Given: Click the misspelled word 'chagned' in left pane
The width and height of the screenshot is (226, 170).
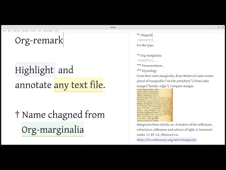Looking at the screenshot, I should pyautogui.click(x=65, y=115).
